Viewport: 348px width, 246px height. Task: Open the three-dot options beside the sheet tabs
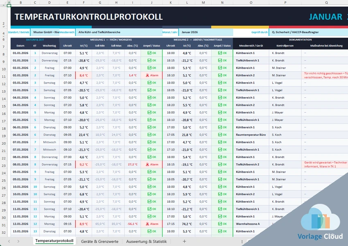click(242, 241)
